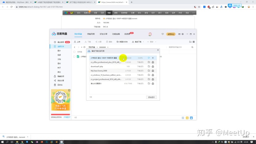Close the offline download task list dialog
The image size is (256, 144).
point(158,50)
